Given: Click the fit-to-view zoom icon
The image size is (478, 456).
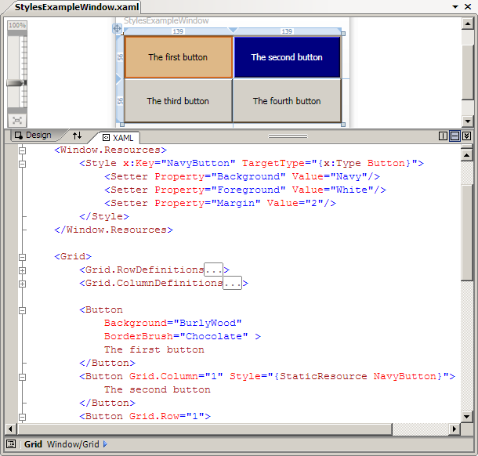Looking at the screenshot, I should pos(17,121).
